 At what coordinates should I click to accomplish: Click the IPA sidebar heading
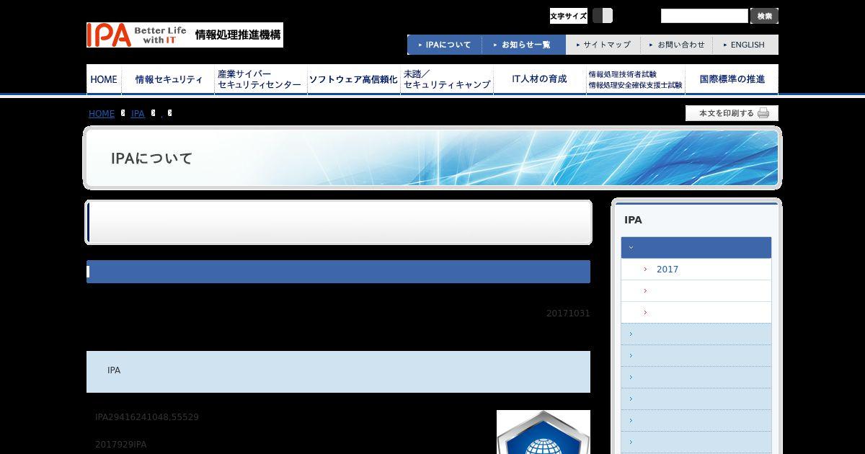(x=633, y=220)
